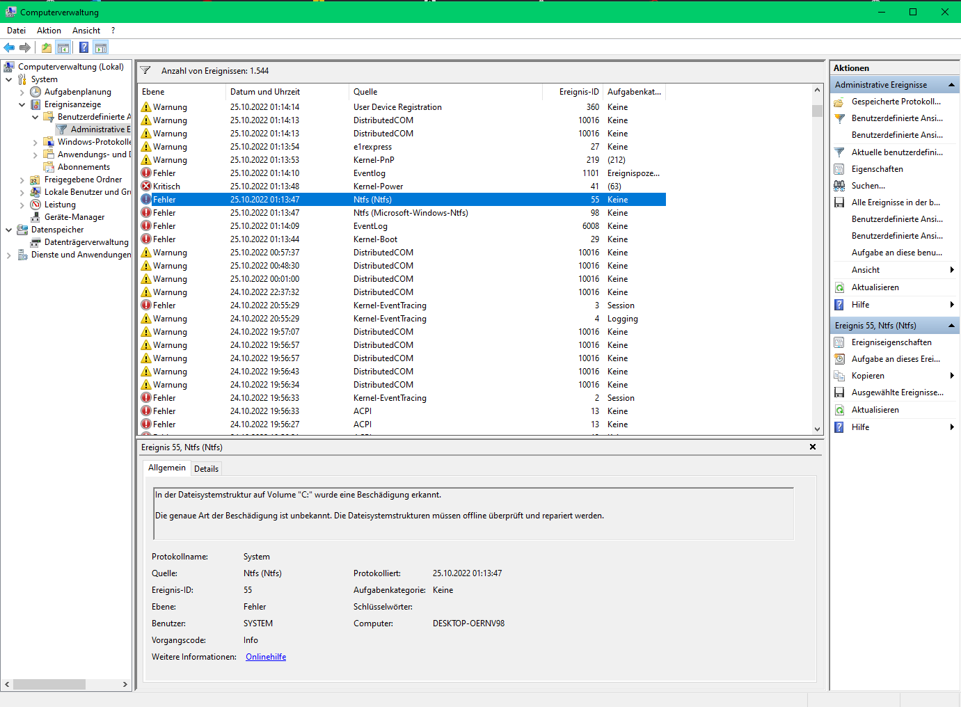The width and height of the screenshot is (961, 707).
Task: Click the save icon beside Alle Ereignisse
Action: 839,202
